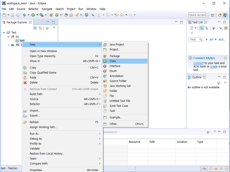Image resolution: width=230 pixels, height=172 pixels.
Task: Minimize the Task List view
Action: pos(219,22)
